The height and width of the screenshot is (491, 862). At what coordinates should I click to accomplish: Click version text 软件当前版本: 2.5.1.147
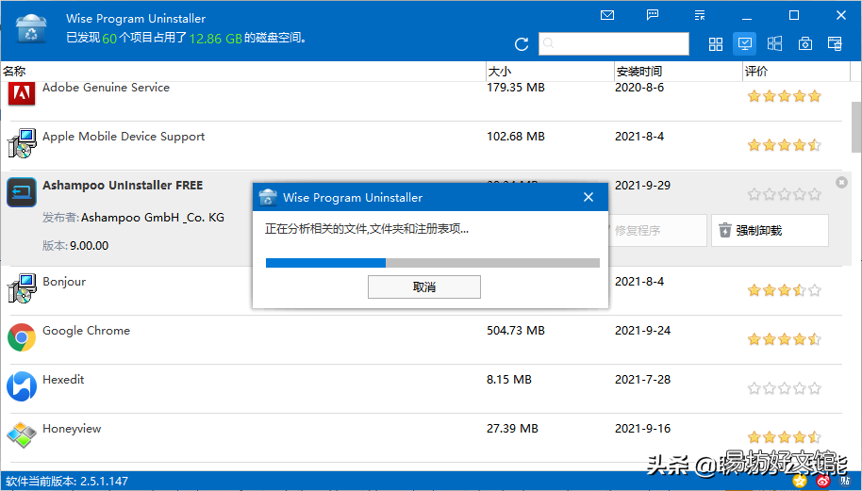pos(67,482)
